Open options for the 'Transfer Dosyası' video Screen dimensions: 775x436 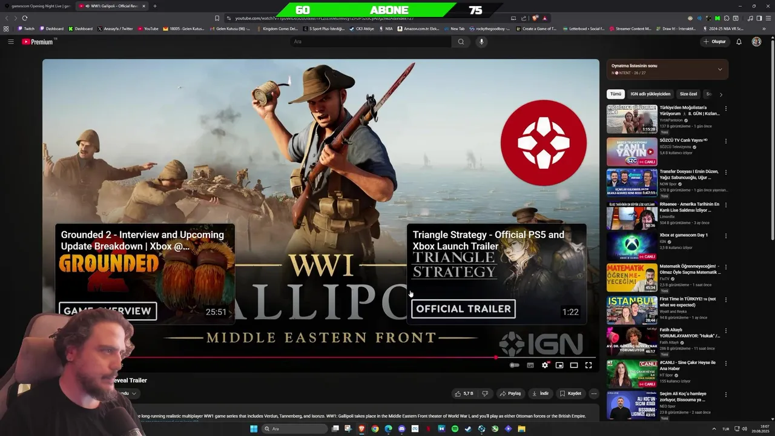coord(726,172)
